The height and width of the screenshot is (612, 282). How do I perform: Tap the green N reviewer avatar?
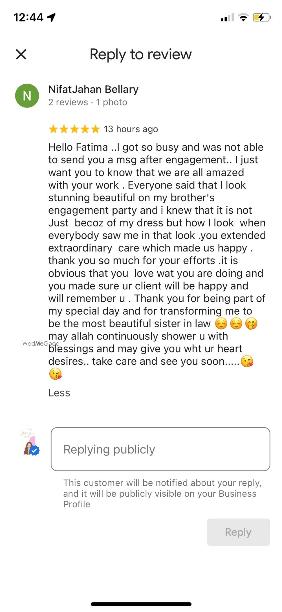[27, 96]
